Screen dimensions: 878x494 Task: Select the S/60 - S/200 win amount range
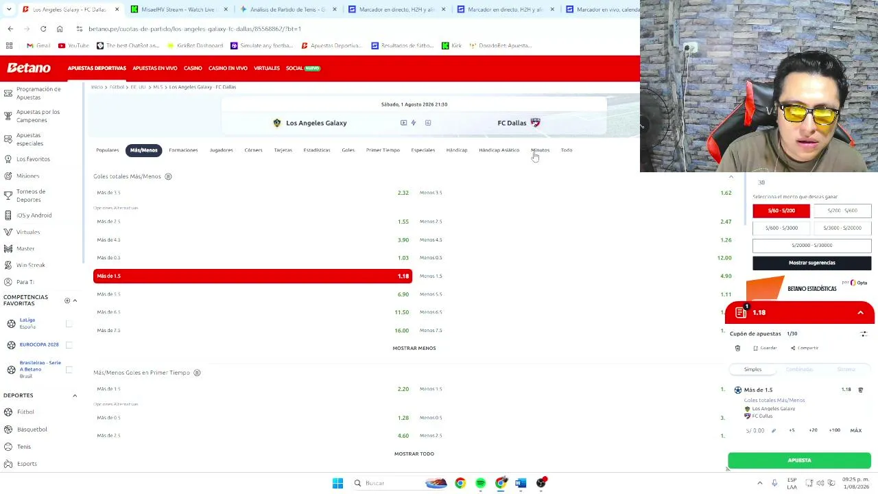tap(781, 211)
